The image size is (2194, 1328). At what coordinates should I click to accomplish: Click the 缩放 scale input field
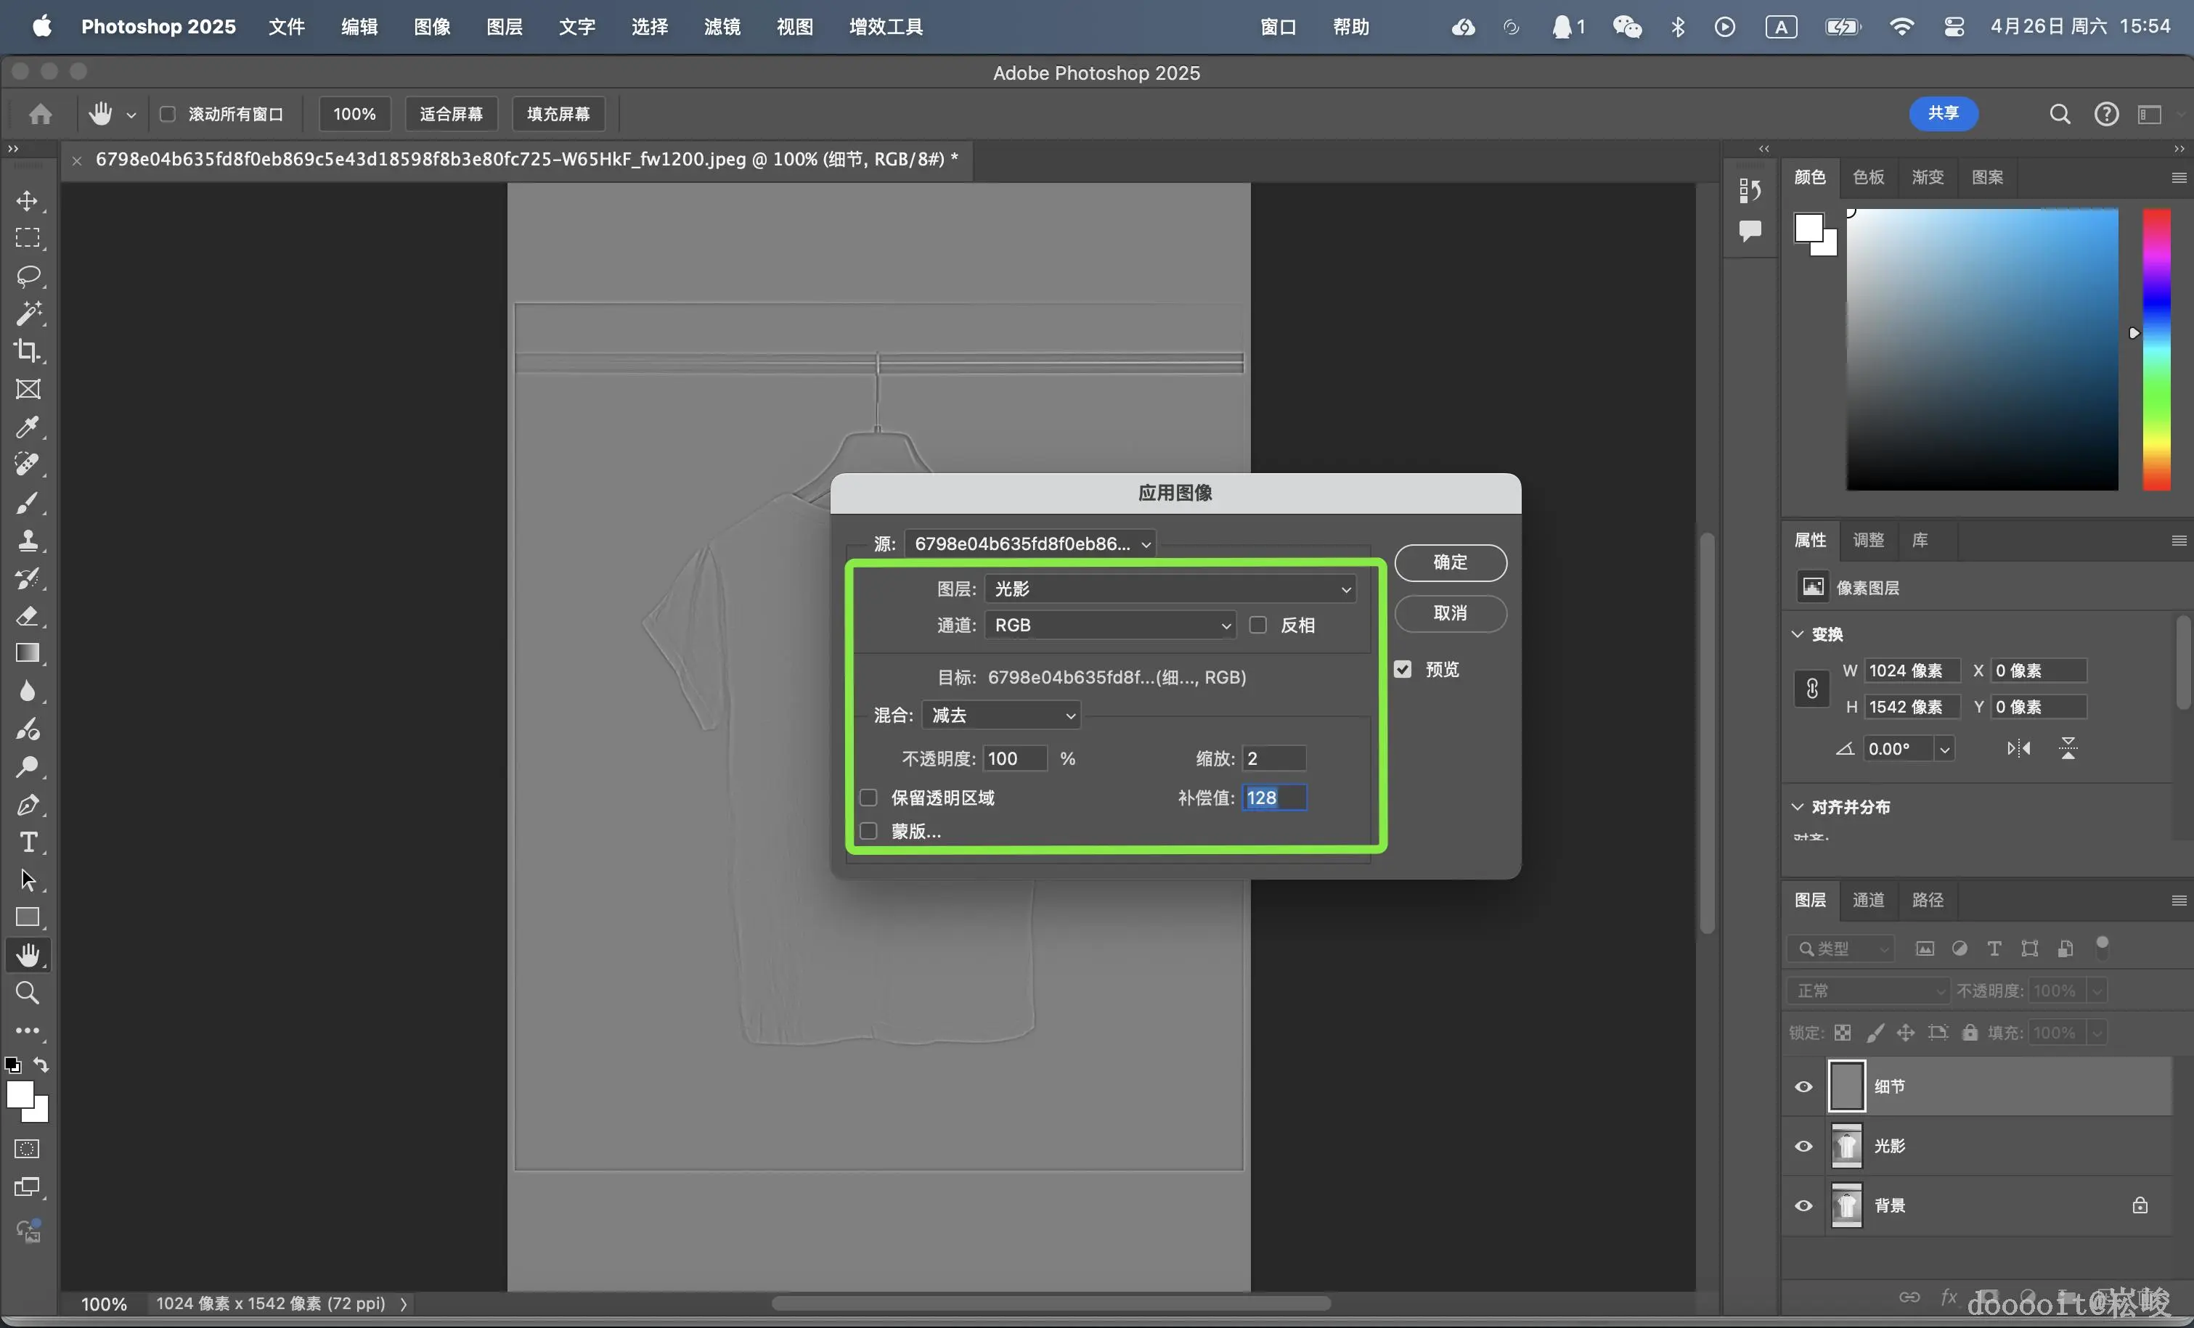[x=1273, y=758]
